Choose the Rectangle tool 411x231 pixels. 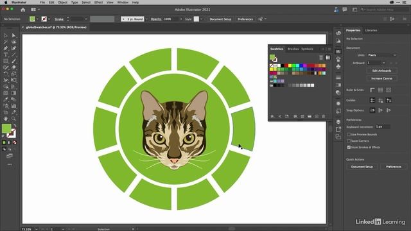(x=6, y=61)
